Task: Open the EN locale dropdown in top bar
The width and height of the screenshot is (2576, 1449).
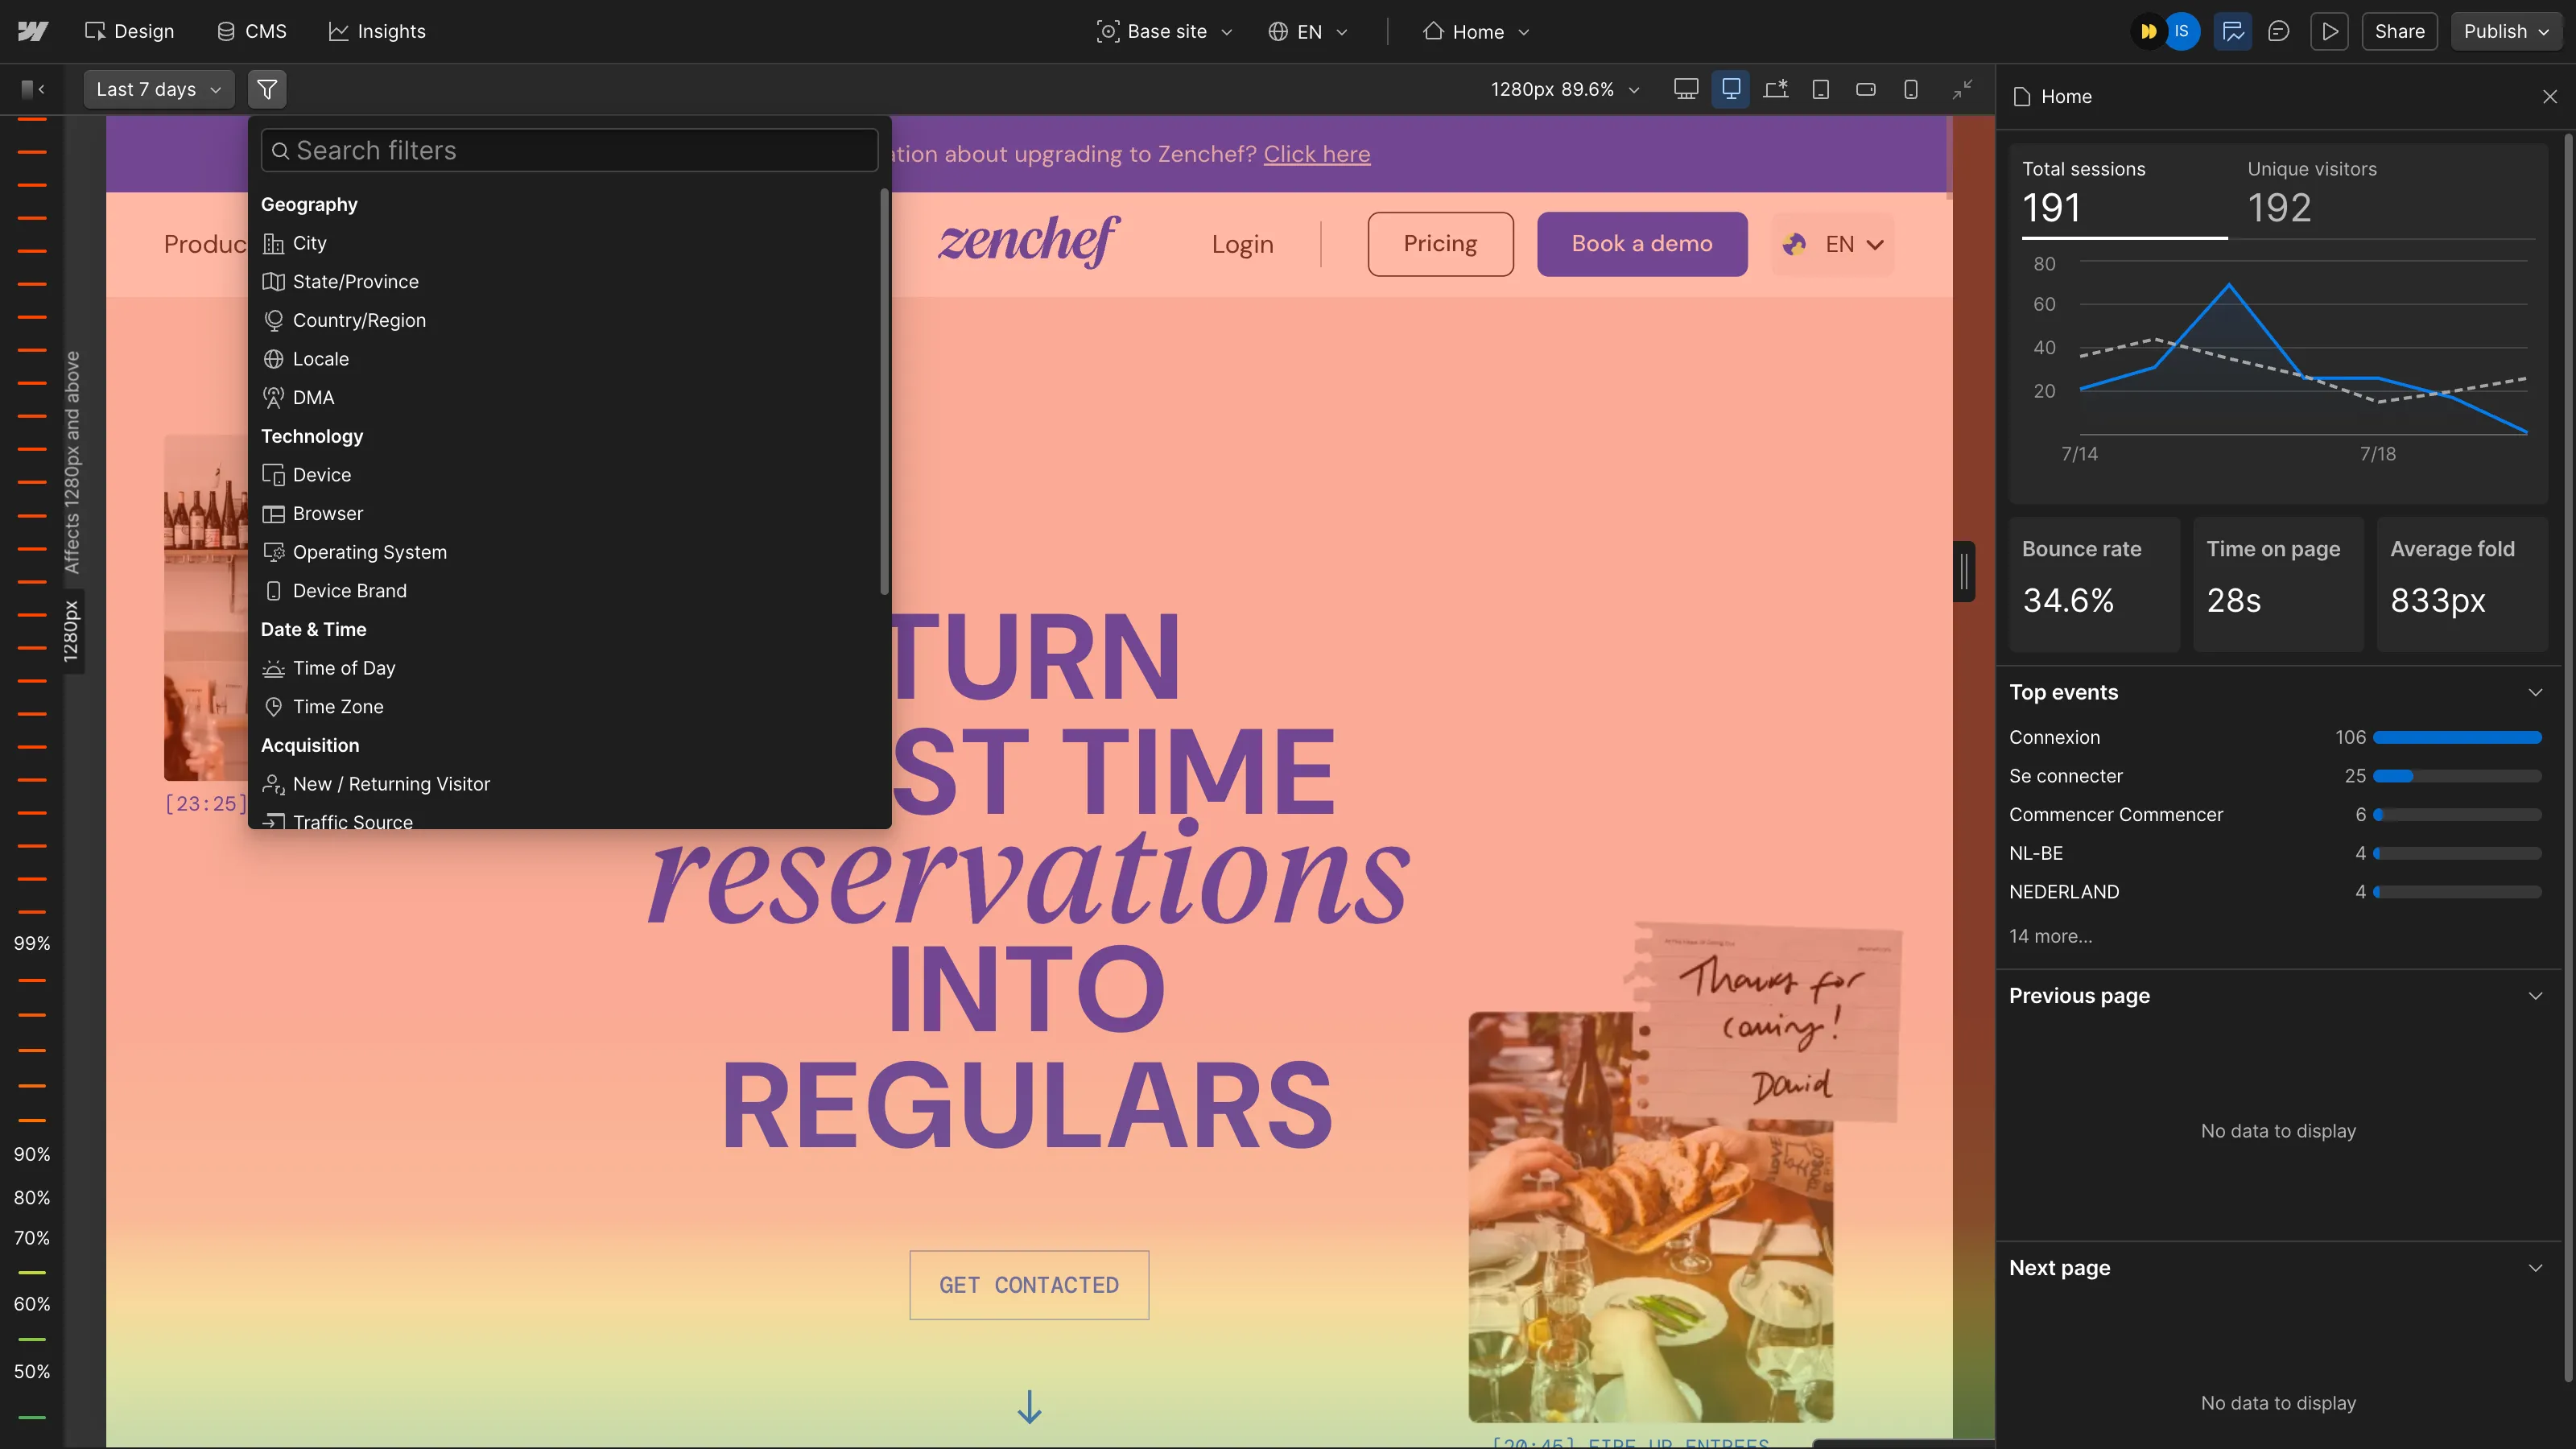Action: (x=1308, y=31)
